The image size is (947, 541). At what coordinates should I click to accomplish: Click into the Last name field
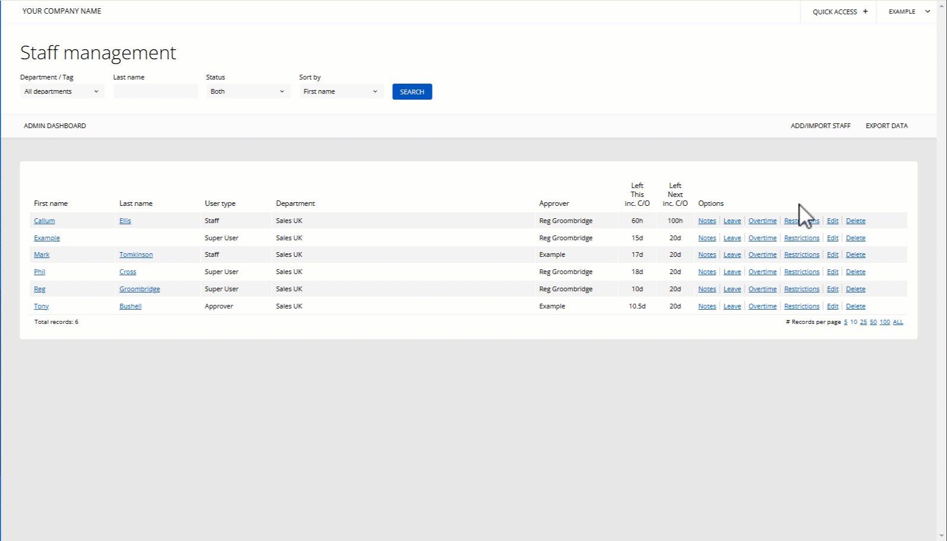pos(155,91)
